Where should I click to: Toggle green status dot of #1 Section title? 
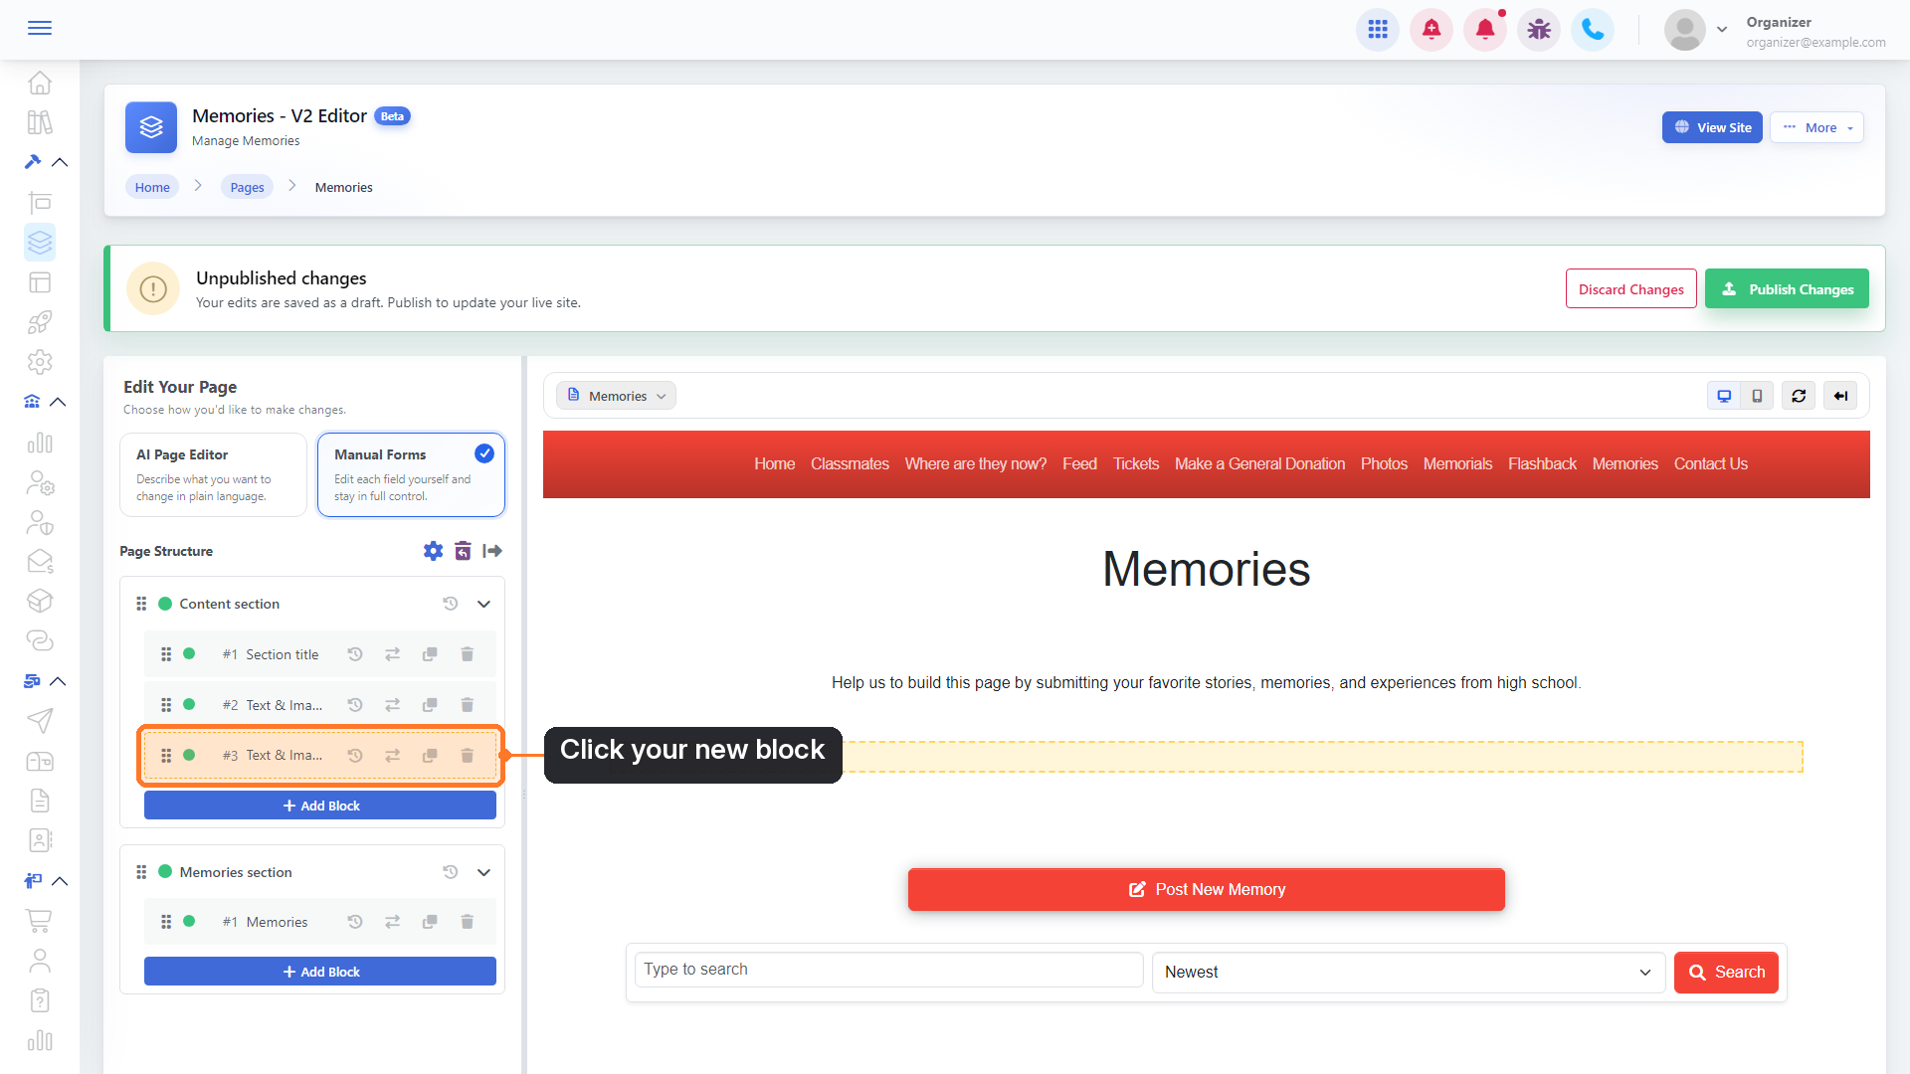189,654
